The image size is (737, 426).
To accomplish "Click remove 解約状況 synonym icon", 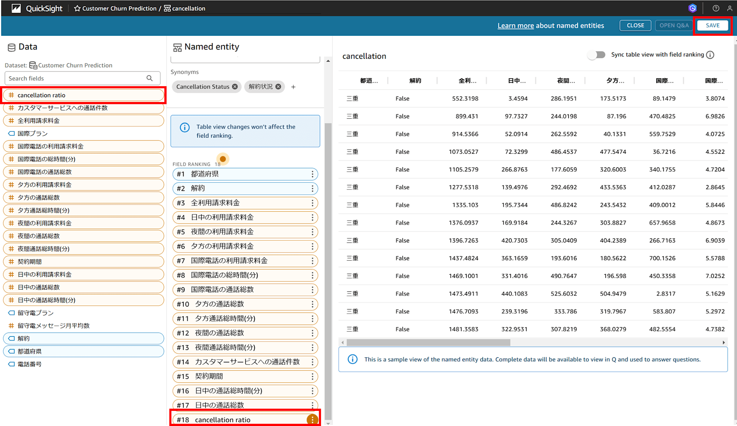I will coord(278,87).
